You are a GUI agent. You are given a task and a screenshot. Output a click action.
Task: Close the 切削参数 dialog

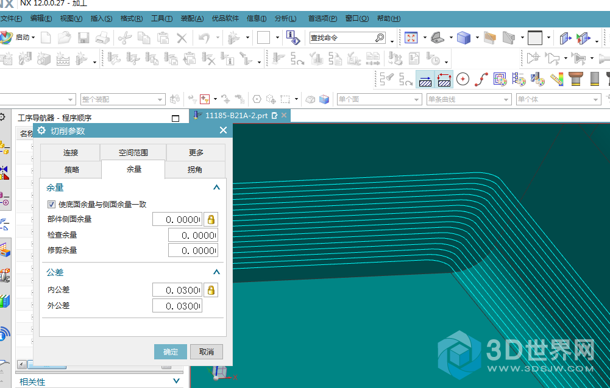(x=223, y=130)
